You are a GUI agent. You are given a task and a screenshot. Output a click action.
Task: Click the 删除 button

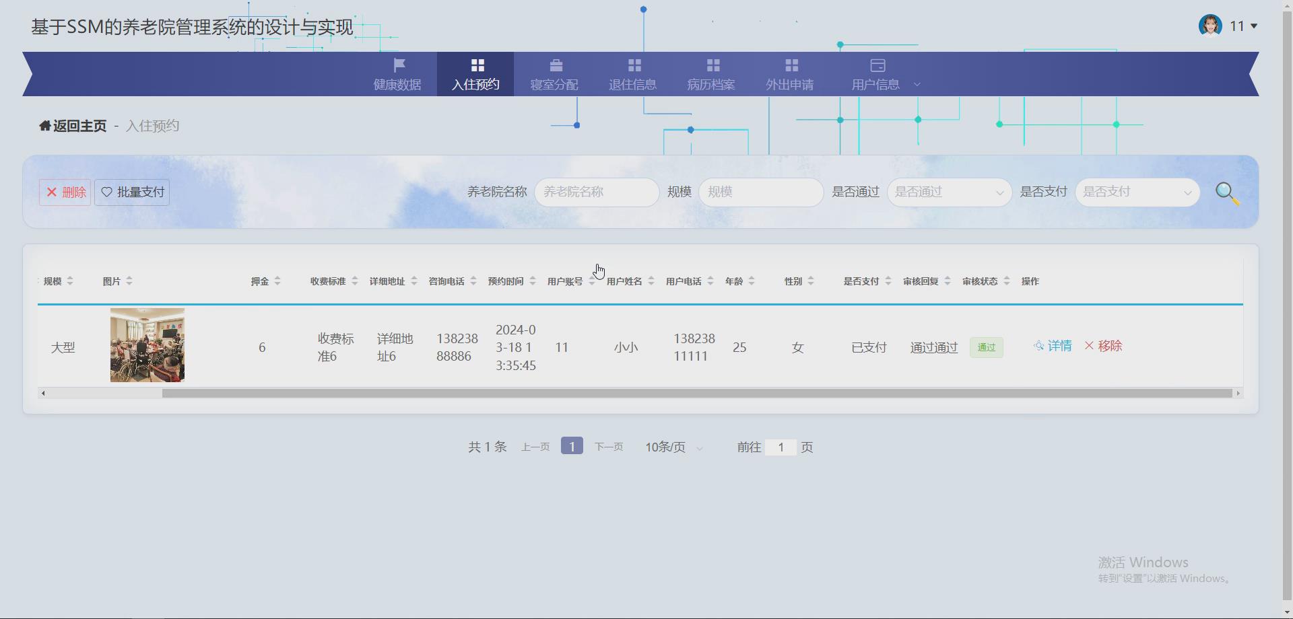pos(65,192)
